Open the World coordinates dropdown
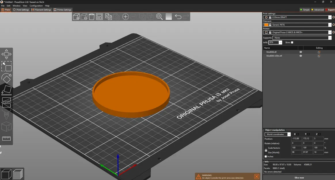335x180 pixels. tap(278, 134)
